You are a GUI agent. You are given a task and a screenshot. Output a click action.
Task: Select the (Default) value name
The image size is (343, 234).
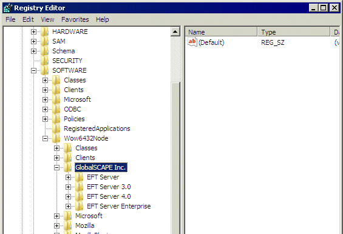[211, 42]
